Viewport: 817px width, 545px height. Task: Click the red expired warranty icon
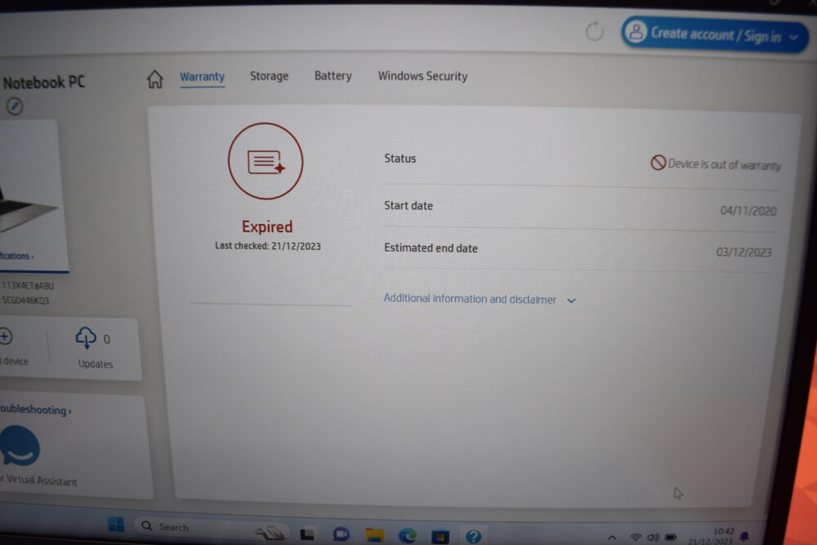(266, 161)
